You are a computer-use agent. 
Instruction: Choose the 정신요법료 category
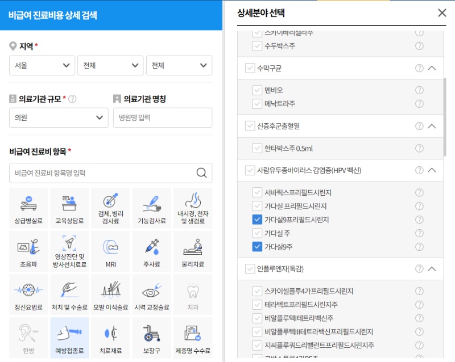coord(28,294)
